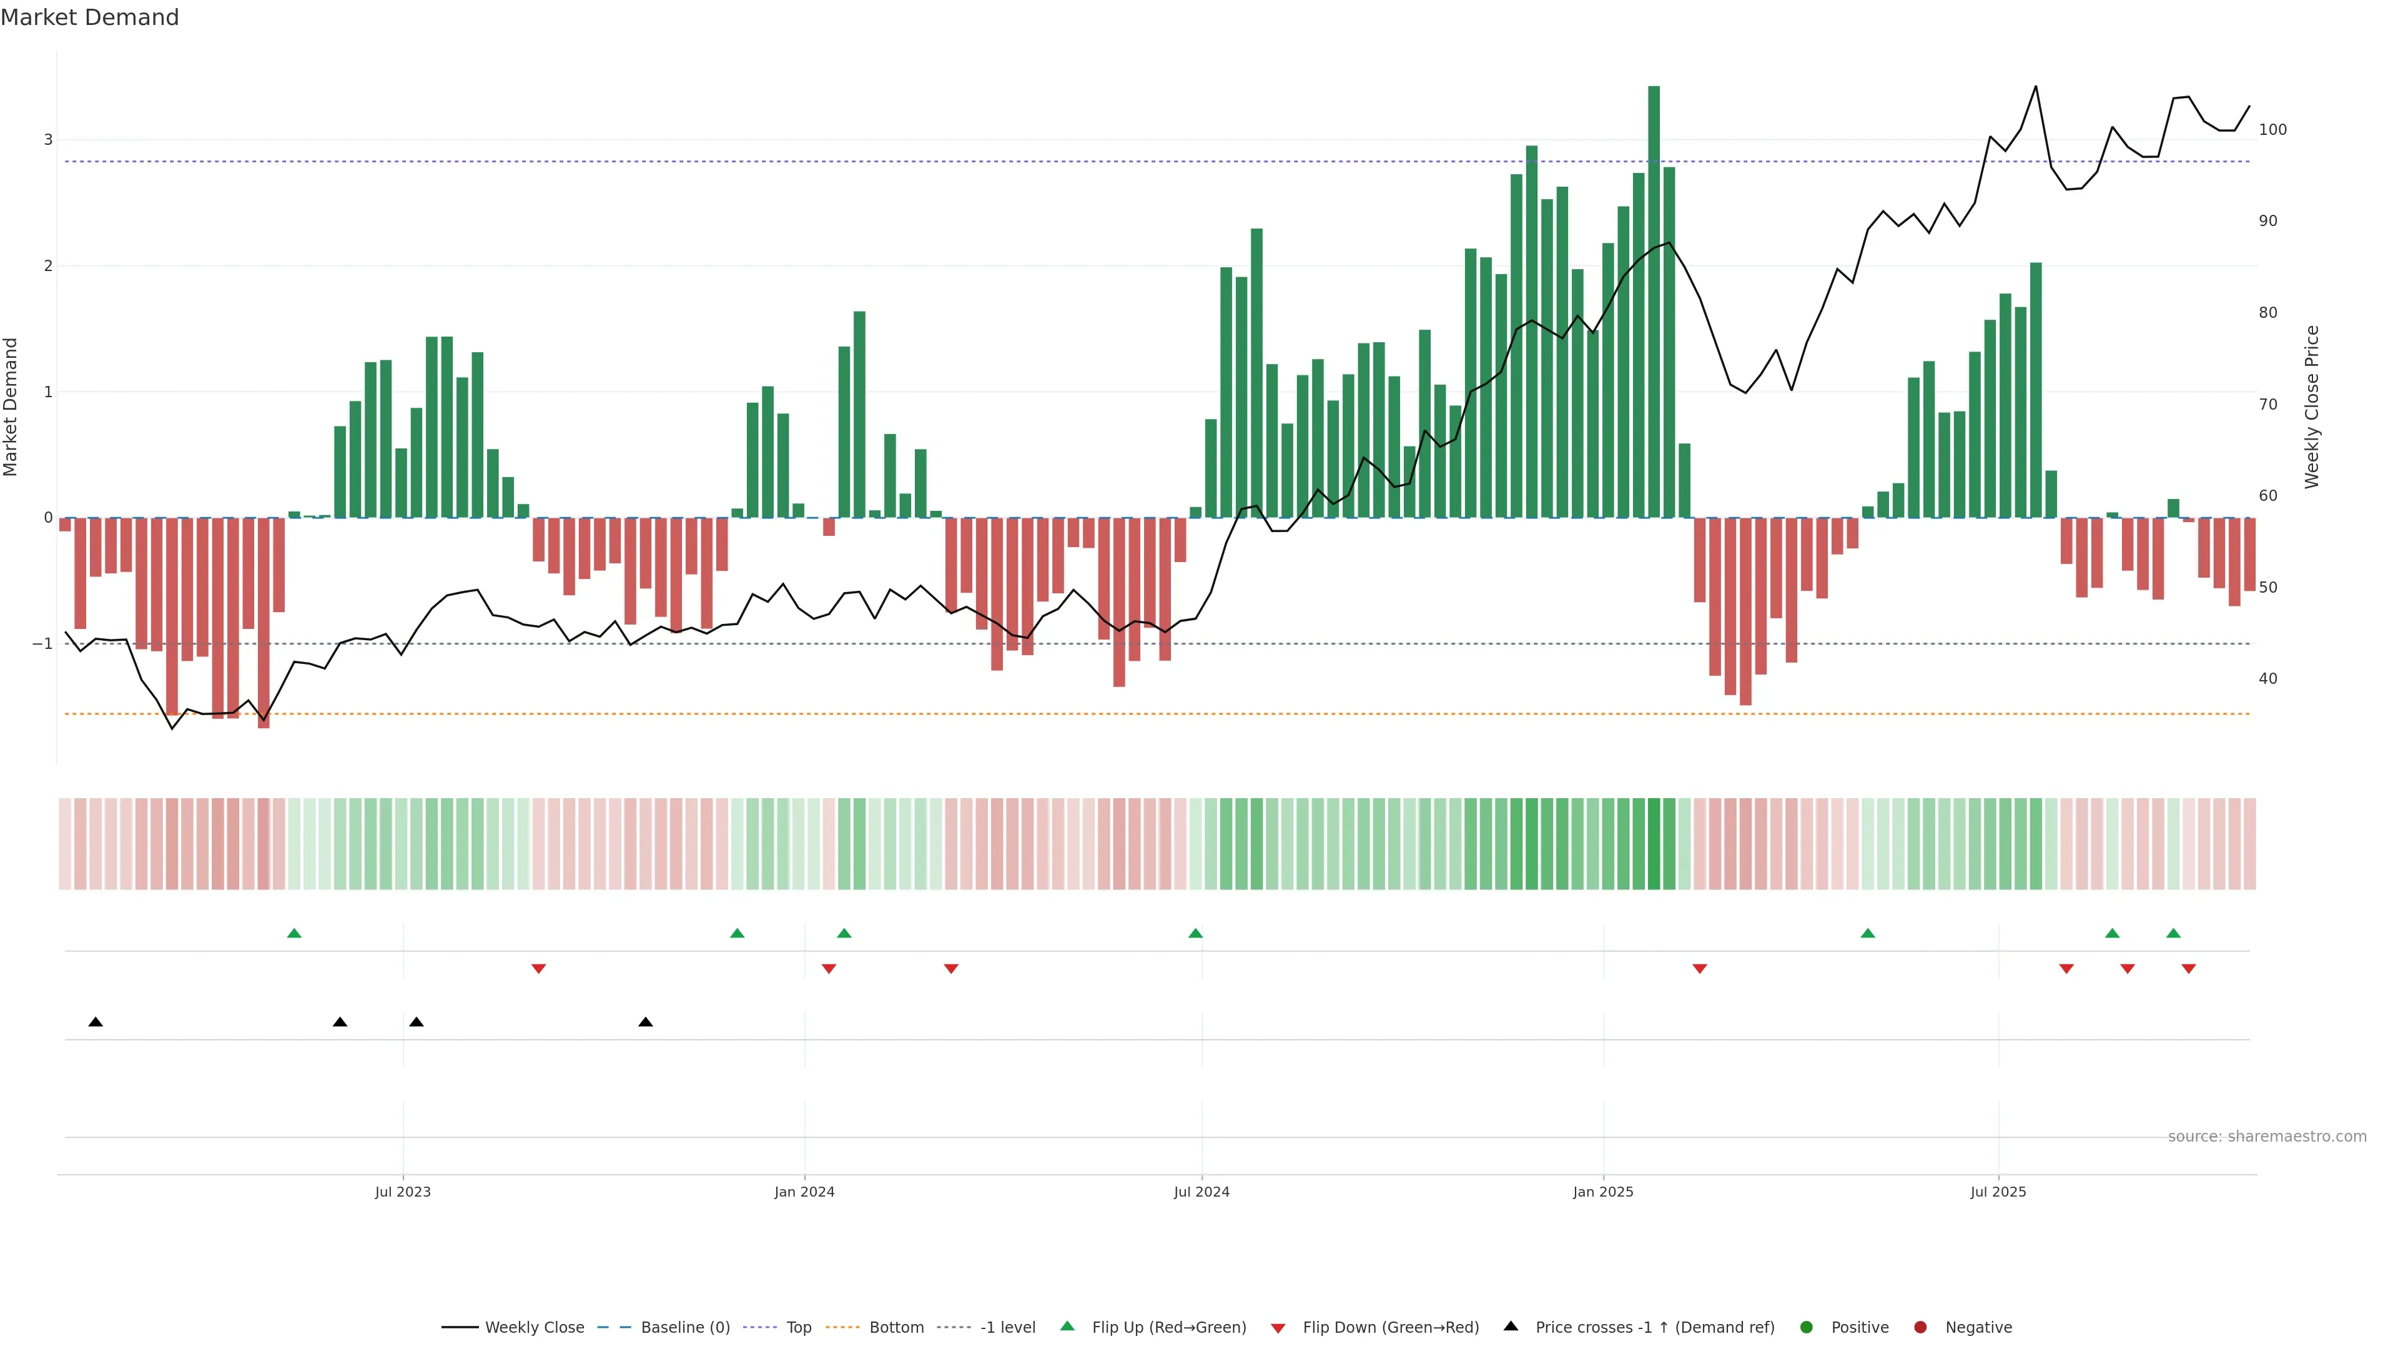Click the Jan 2024 x-axis label
The image size is (2398, 1349).
[x=804, y=1192]
